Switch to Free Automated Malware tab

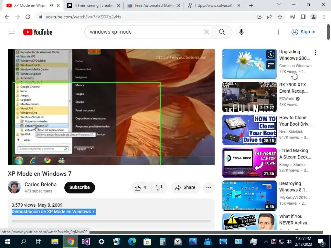[x=154, y=5]
